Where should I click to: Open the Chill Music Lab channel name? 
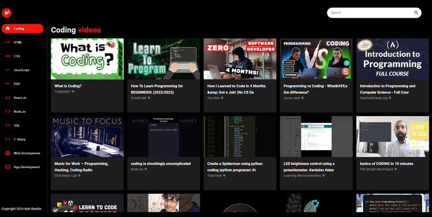tap(65, 175)
